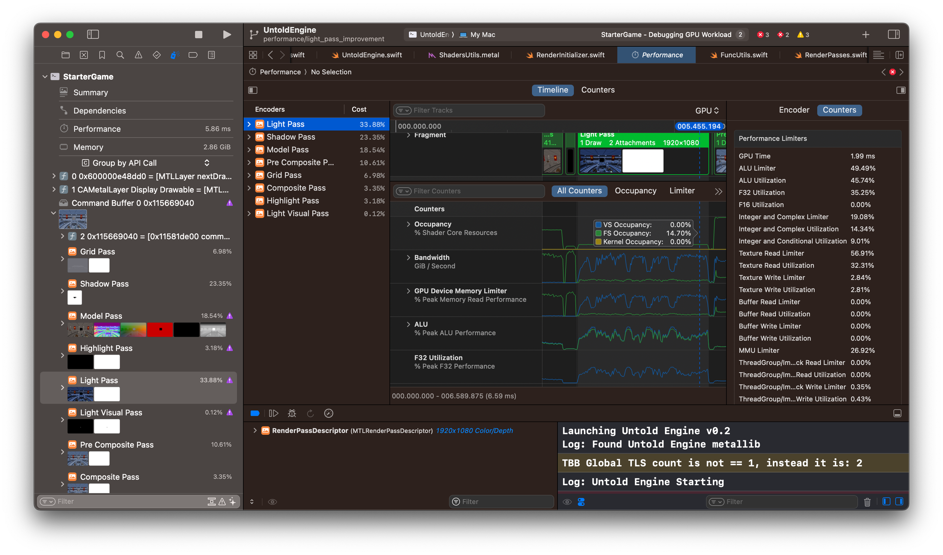Expand the ALU counter track

click(x=408, y=324)
